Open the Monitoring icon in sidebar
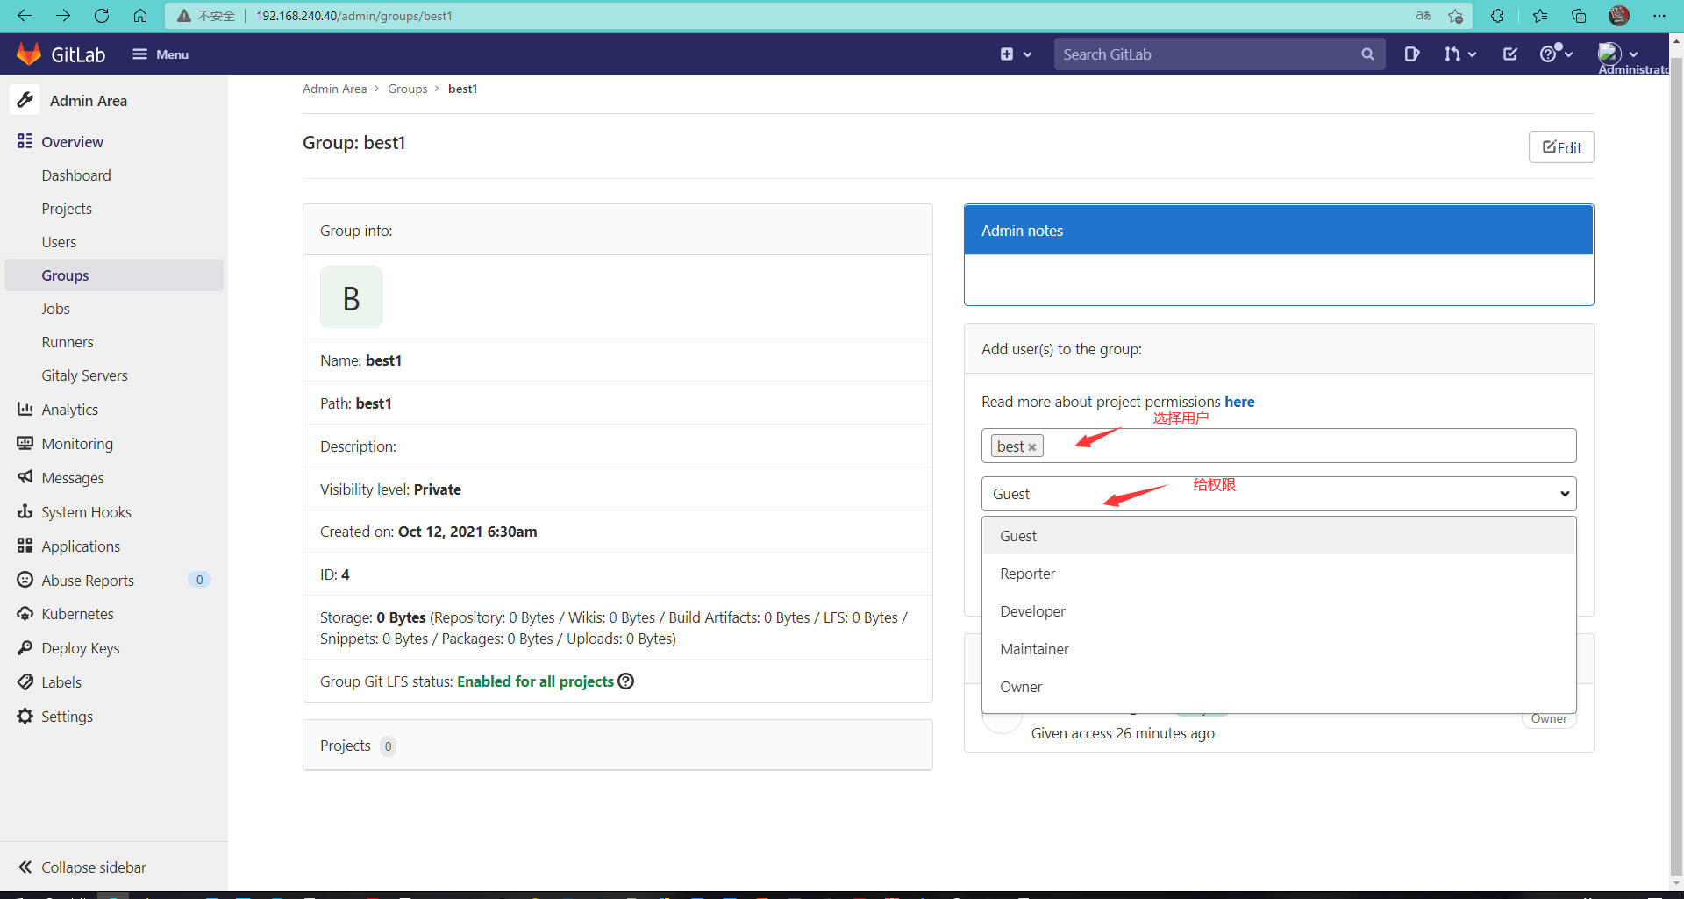This screenshot has height=899, width=1684. (x=25, y=443)
